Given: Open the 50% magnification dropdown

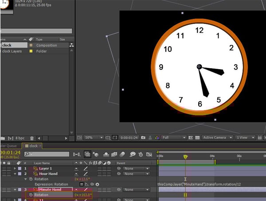Looking at the screenshot, I should (94, 138).
